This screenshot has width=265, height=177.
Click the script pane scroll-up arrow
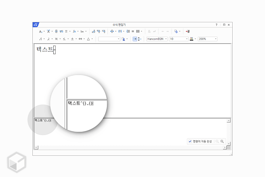click(x=229, y=121)
